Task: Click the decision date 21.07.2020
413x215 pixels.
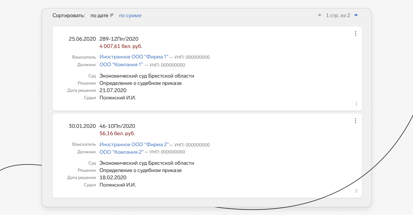Action: coord(113,90)
